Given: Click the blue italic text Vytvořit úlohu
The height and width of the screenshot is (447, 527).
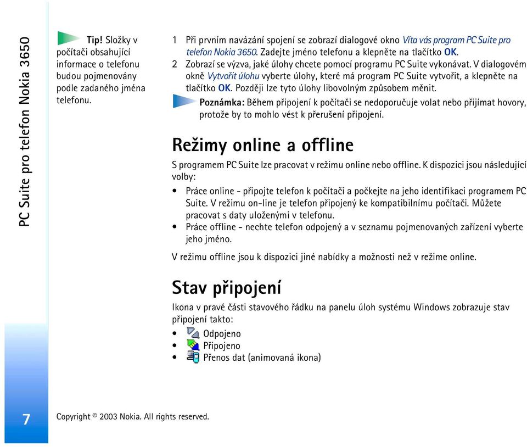Looking at the screenshot, I should click(233, 76).
